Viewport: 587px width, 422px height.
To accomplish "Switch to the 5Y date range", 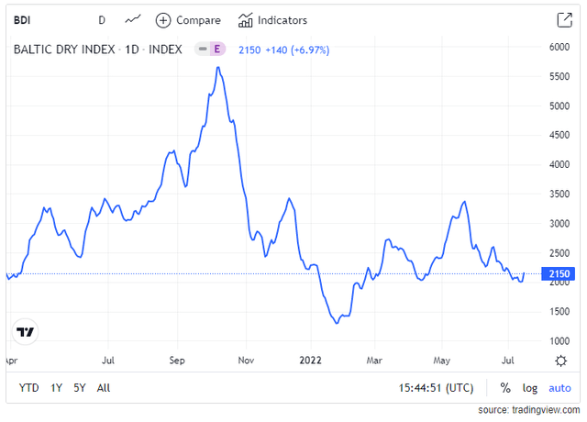I will [x=80, y=388].
